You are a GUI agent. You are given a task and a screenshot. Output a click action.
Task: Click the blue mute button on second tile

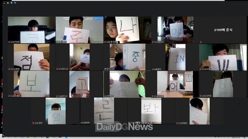point(97,19)
